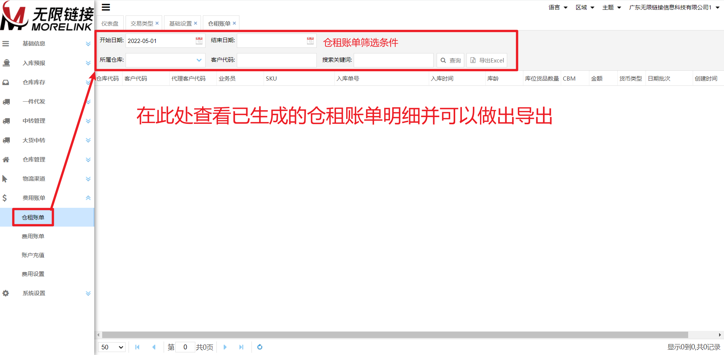Click the 货币类型 column header

(x=632, y=78)
